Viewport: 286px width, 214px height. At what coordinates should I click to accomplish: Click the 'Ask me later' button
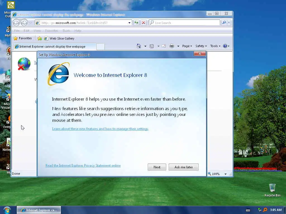(183, 167)
